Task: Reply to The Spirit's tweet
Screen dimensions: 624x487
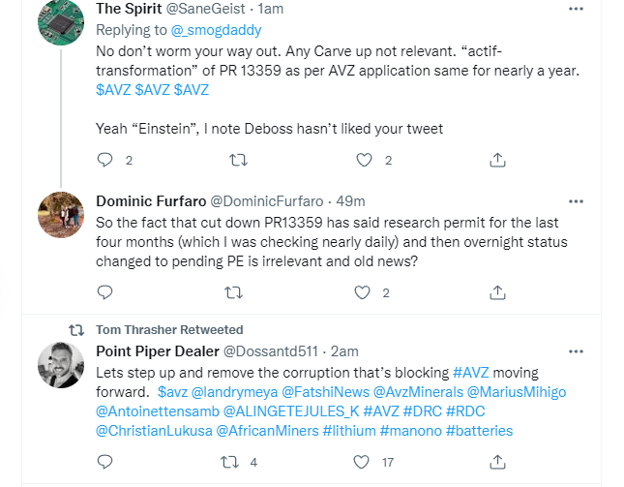Action: point(105,160)
